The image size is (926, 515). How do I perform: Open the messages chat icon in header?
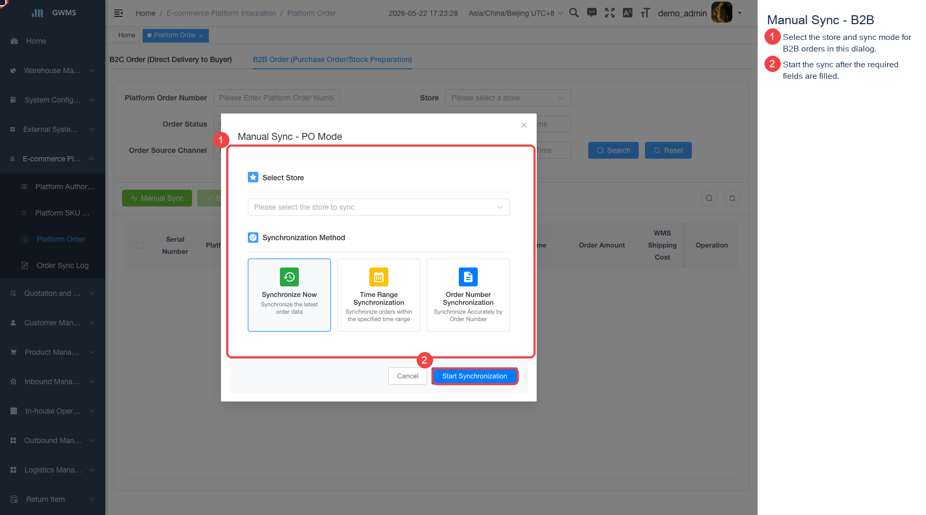point(592,13)
